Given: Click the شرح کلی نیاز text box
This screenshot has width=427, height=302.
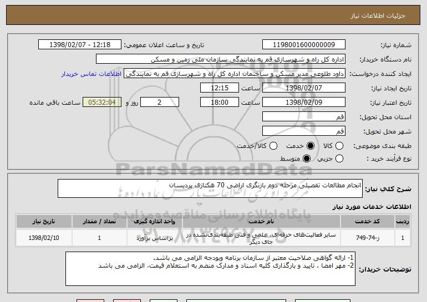Looking at the screenshot, I should 210,188.
